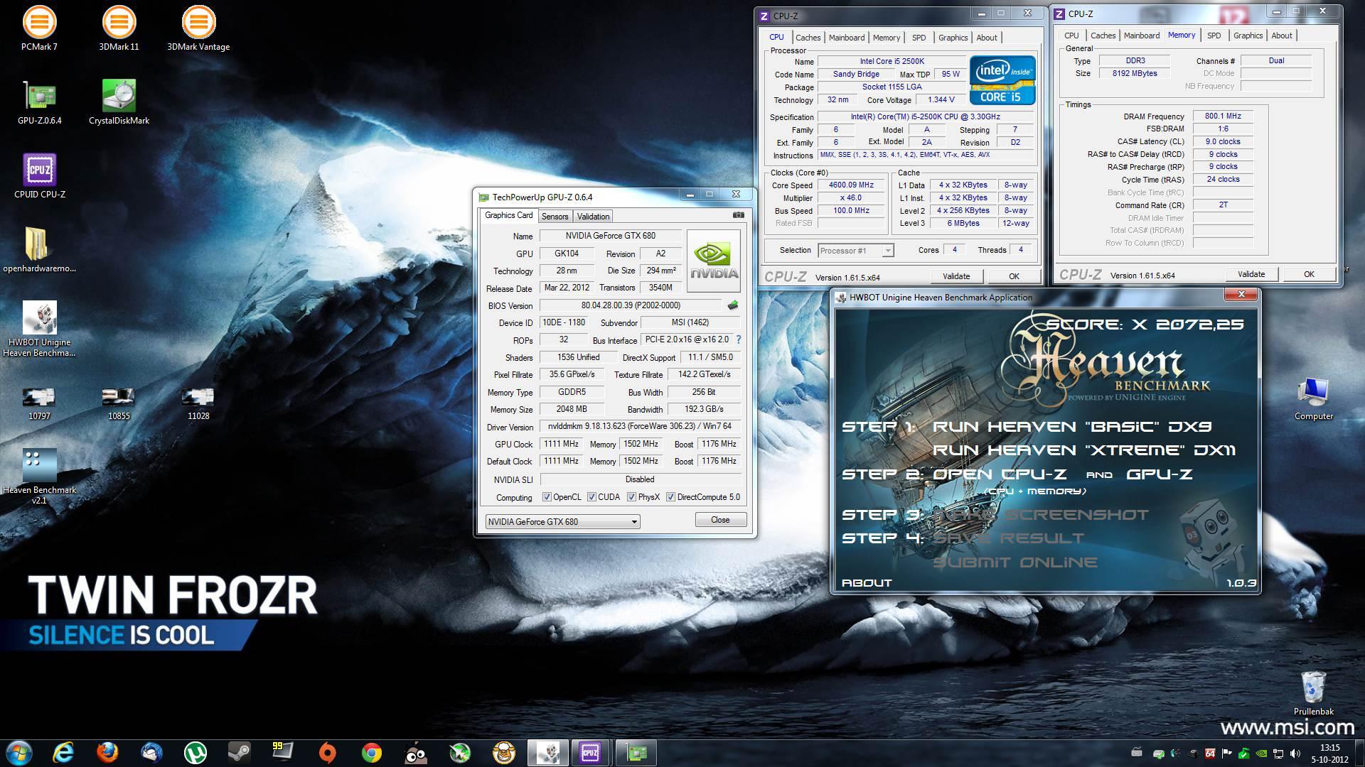Open the Caches tab in left CPU-Z window

[808, 38]
